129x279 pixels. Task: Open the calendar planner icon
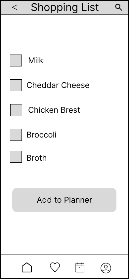pos(80,267)
